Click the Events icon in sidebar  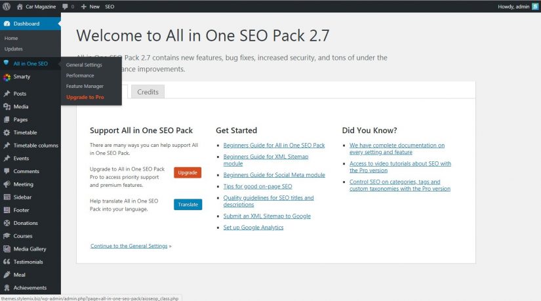coord(7,158)
